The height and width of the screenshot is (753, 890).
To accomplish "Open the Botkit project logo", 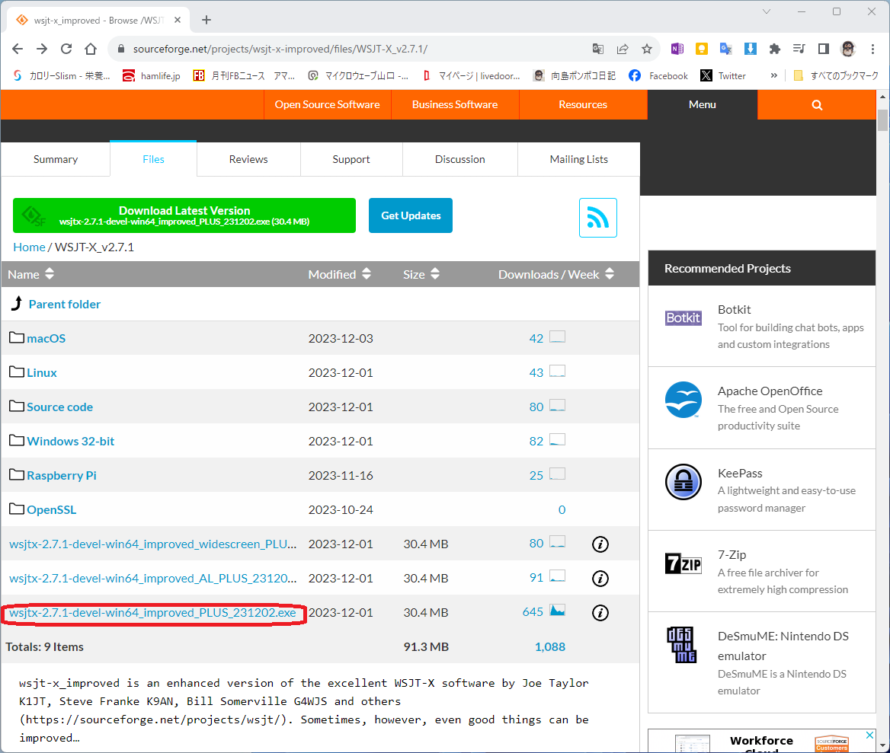I will click(x=683, y=317).
